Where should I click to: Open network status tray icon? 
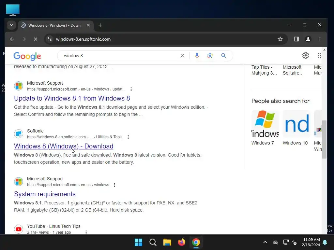pyautogui.click(x=286, y=242)
